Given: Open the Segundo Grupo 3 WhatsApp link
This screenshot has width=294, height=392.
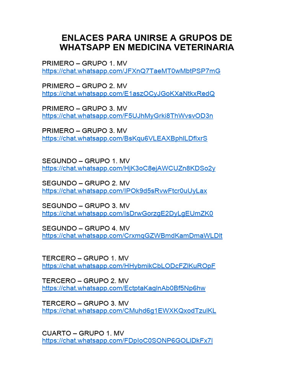Looking at the screenshot, I should tap(127, 214).
